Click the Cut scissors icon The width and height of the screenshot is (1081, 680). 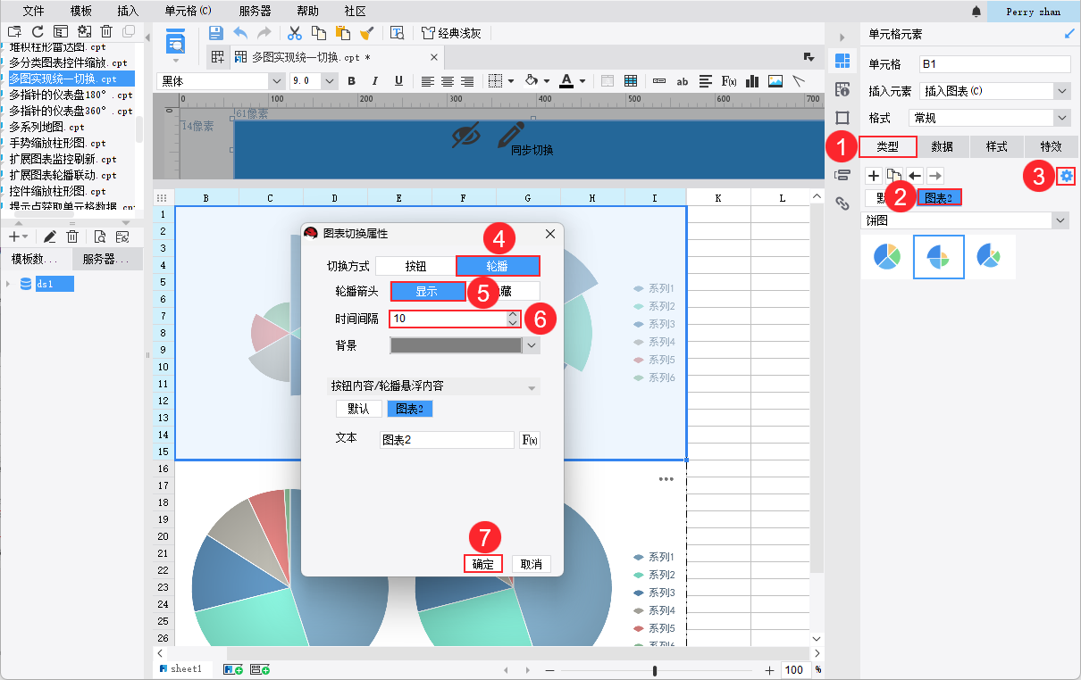294,33
